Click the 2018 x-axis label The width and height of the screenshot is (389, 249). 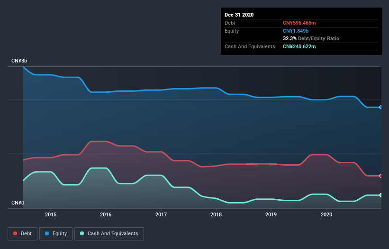click(216, 214)
